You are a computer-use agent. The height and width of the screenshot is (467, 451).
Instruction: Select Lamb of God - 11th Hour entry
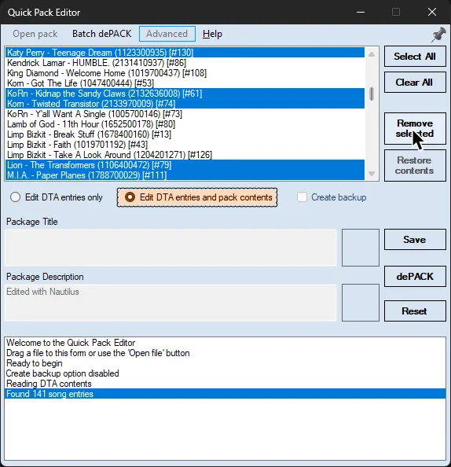click(185, 124)
